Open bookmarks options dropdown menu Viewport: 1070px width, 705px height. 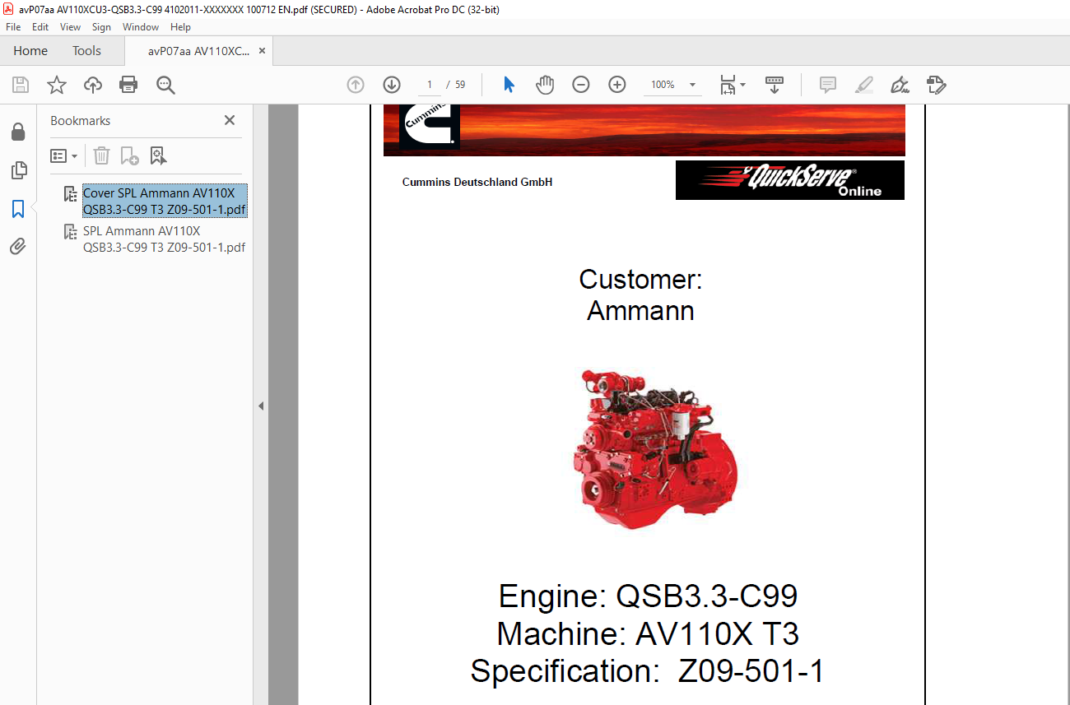[x=64, y=155]
